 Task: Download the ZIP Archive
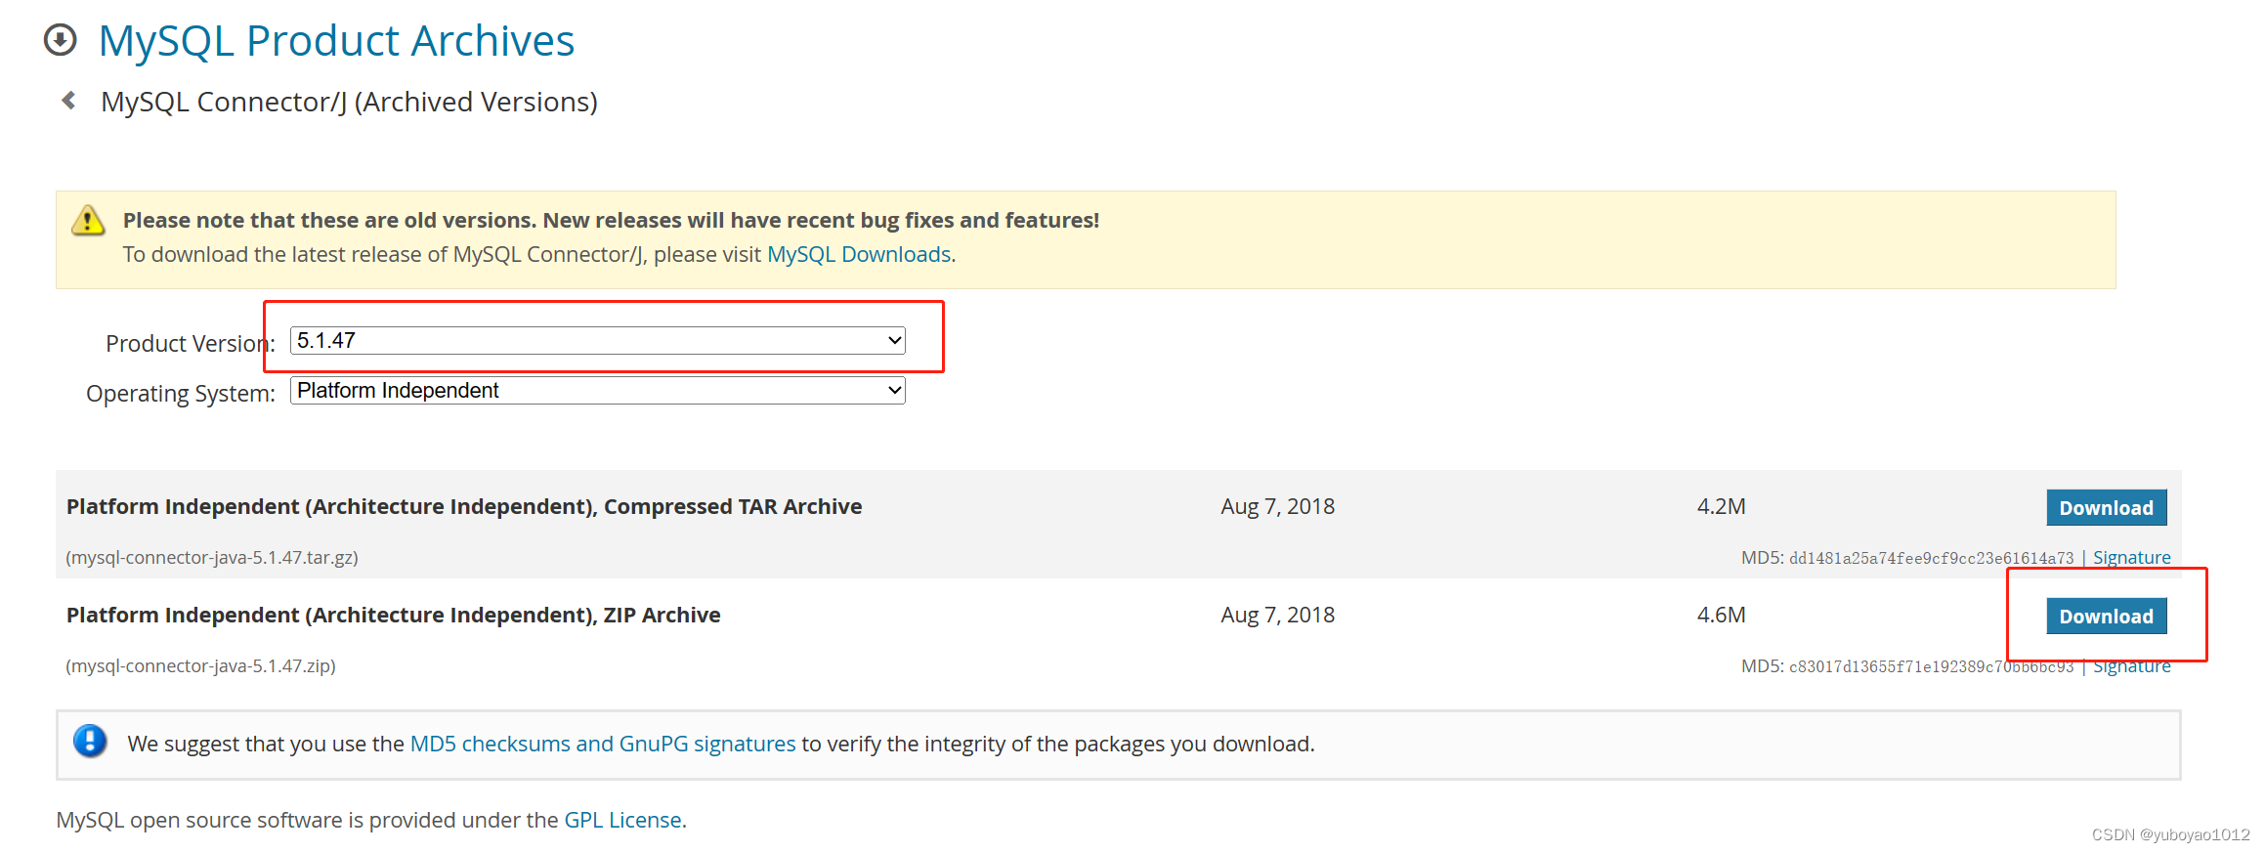tap(2106, 616)
